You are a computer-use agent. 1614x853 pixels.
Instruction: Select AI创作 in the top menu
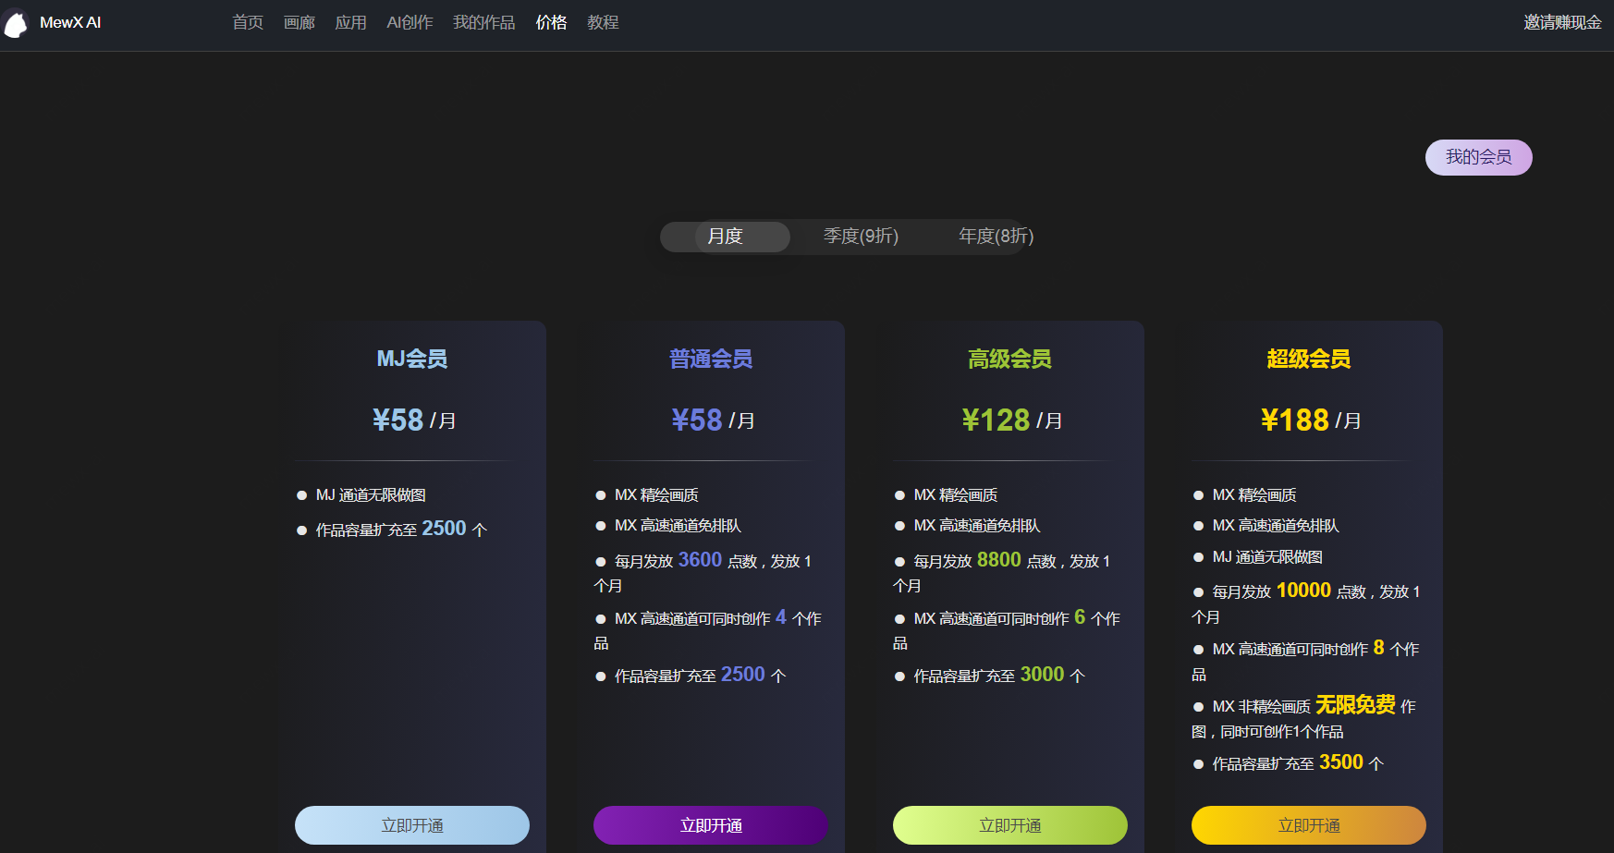410,22
